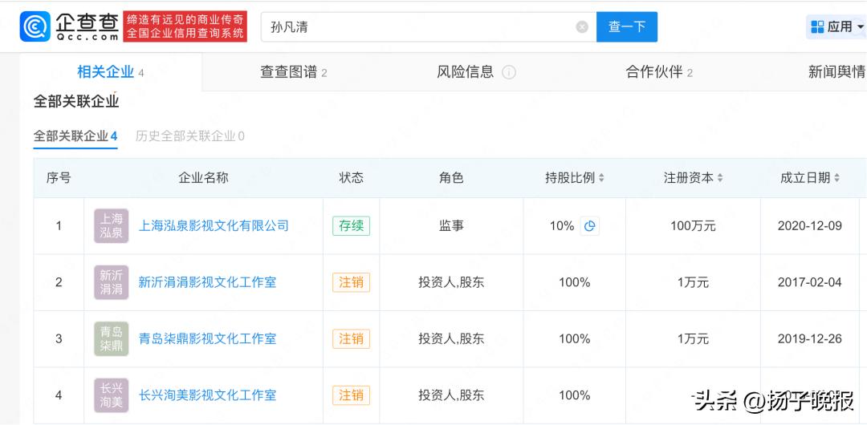Sort the table by 持股比例
Screen dimensions: 867x425
click(x=575, y=178)
